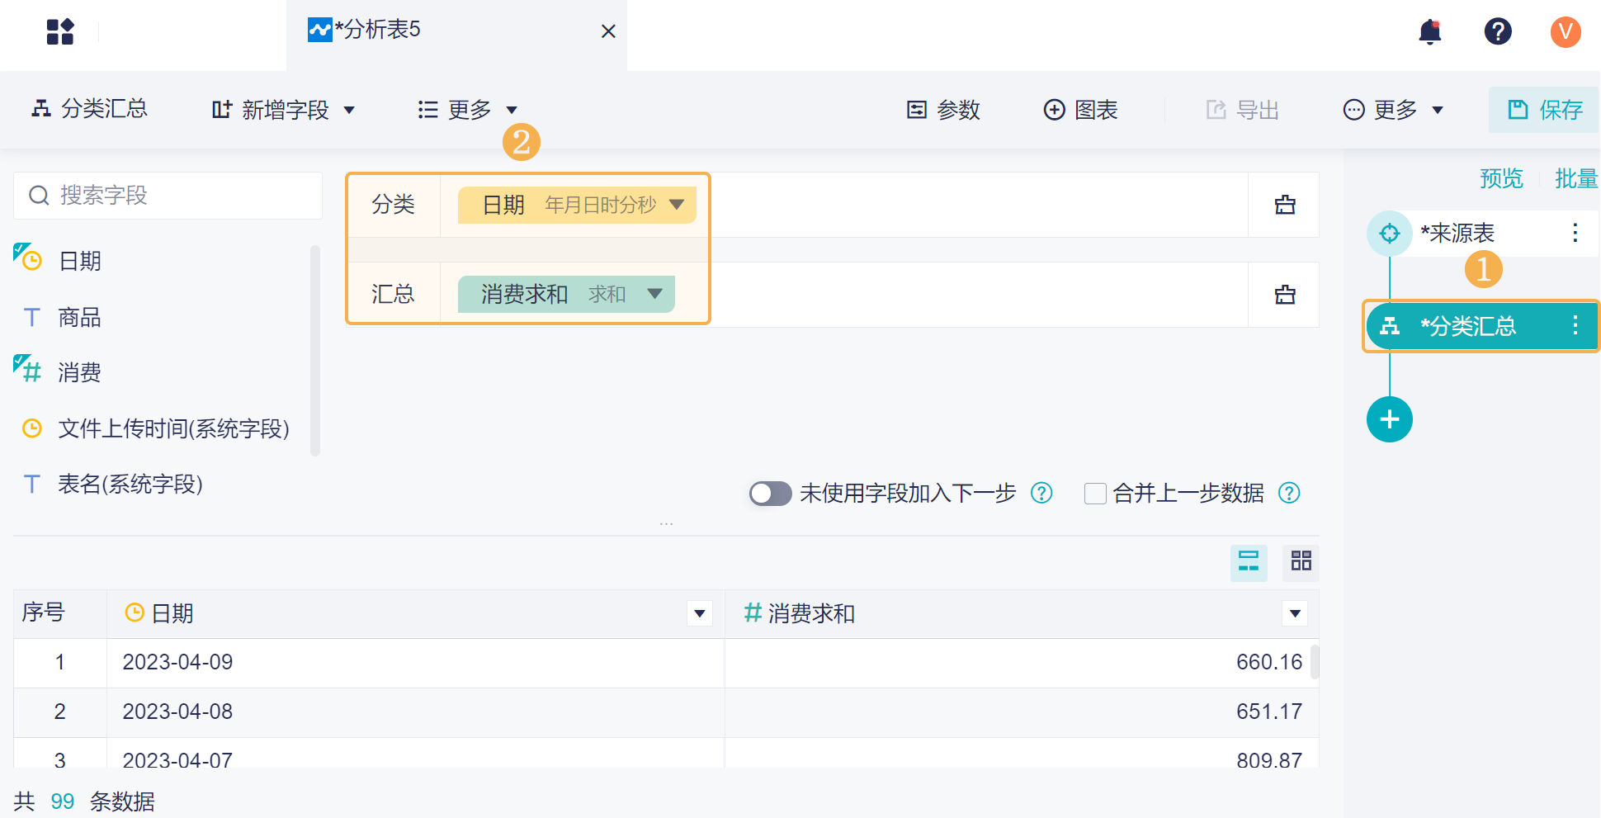Focus the 搜索字段 search box

click(x=168, y=196)
